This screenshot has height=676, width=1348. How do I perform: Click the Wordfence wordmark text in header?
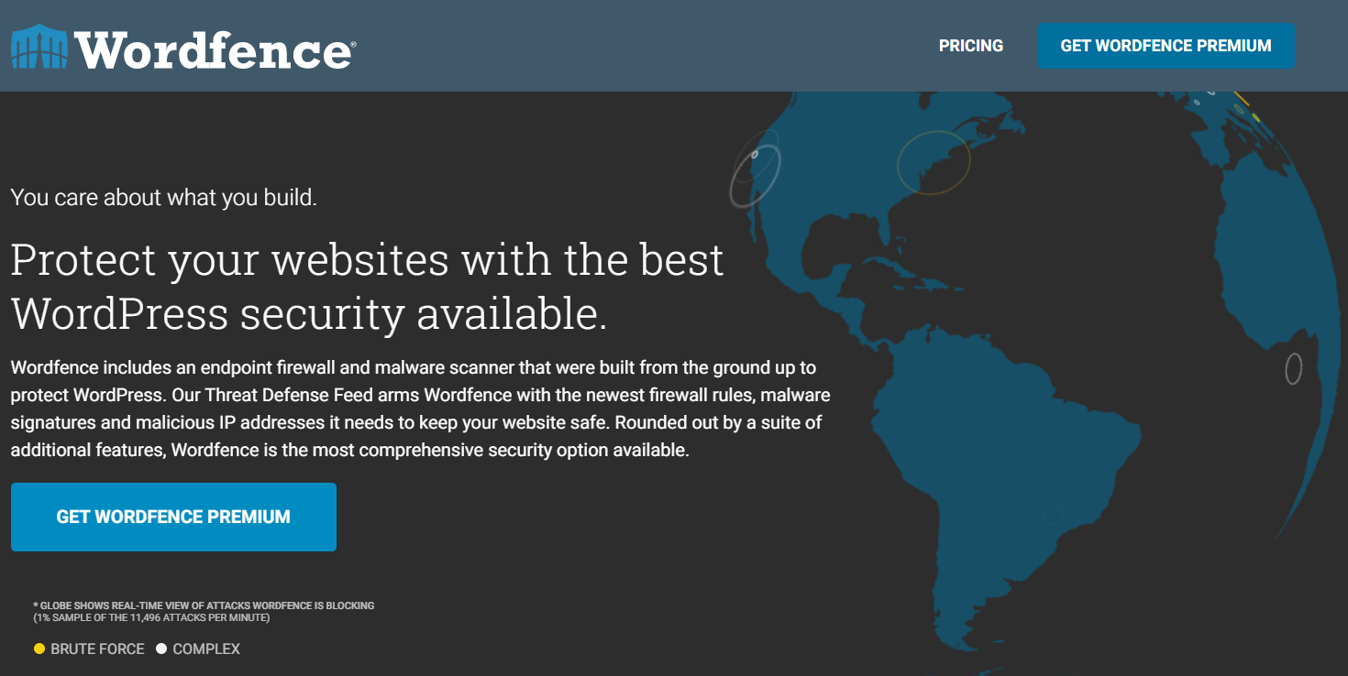215,49
